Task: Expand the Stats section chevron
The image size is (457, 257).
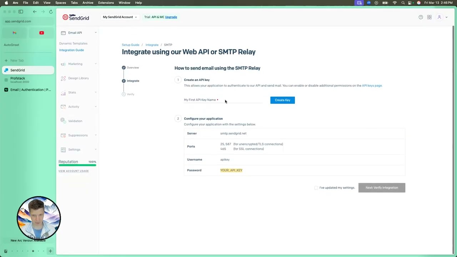Action: (95, 92)
